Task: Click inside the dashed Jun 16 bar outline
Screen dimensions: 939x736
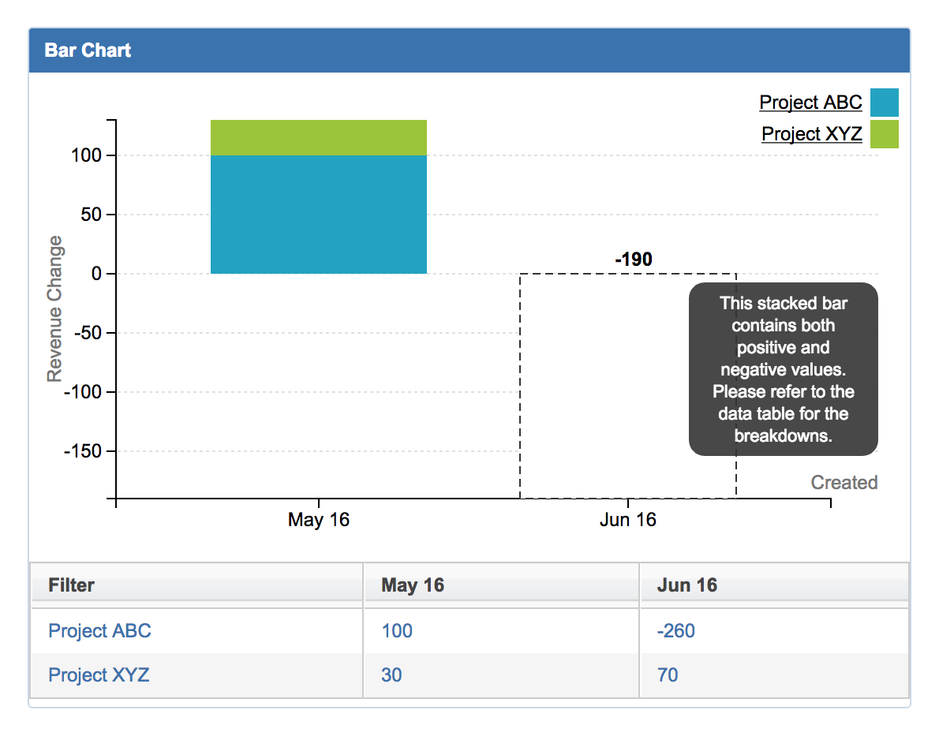Action: (x=600, y=387)
